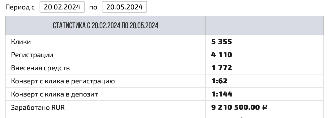Image resolution: width=329 pixels, height=118 pixels.
Task: Select the 'Статистика с 20.02.2024 по 20.05.2024' header
Action: 105,25
